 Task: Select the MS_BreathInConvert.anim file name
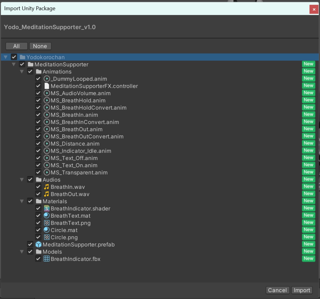[85, 122]
